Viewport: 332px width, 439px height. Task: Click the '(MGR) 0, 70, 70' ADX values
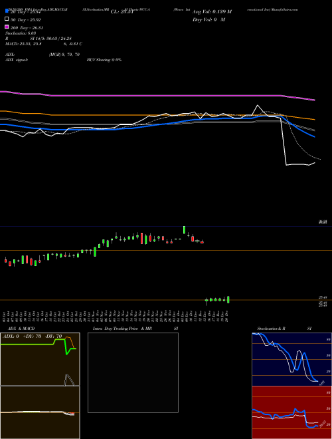pyautogui.click(x=64, y=55)
